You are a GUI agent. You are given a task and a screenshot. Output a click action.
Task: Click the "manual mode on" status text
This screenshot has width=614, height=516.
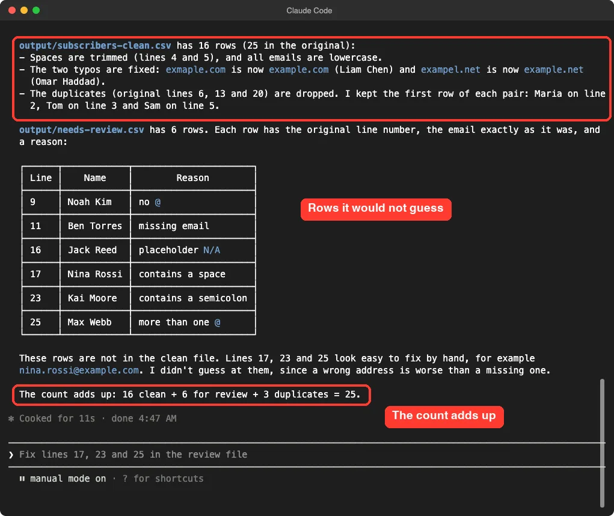pos(68,479)
